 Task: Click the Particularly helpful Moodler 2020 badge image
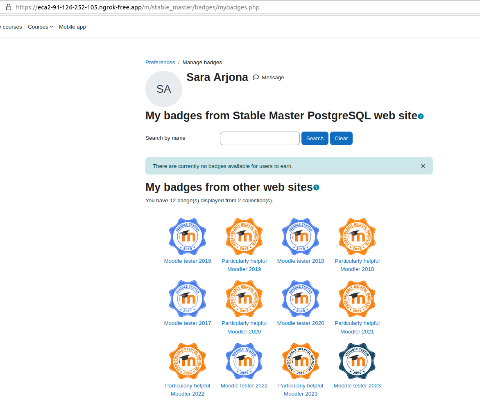tap(244, 299)
